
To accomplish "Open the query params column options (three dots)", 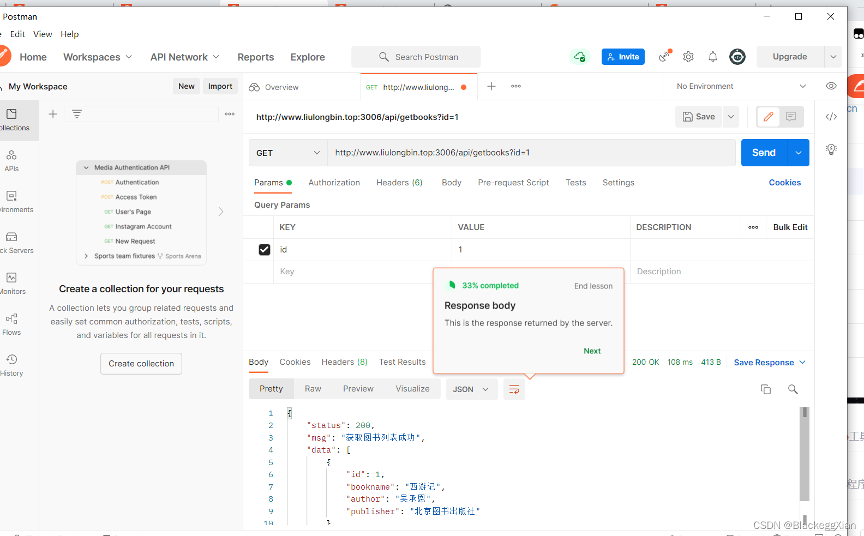I will coord(753,227).
